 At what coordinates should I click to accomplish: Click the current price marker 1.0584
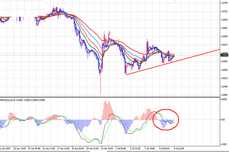[x=224, y=55]
